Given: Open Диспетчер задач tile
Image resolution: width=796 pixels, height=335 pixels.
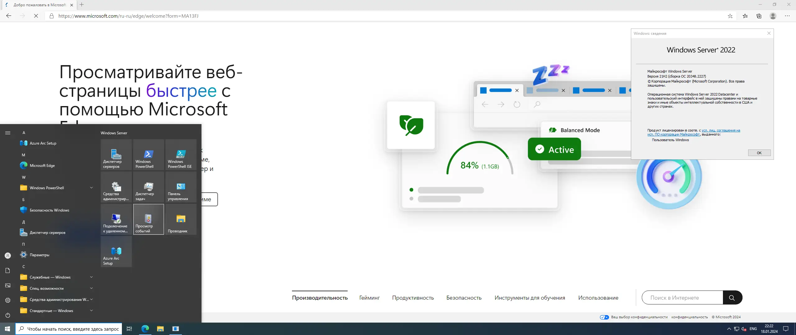Looking at the screenshot, I should (x=148, y=187).
